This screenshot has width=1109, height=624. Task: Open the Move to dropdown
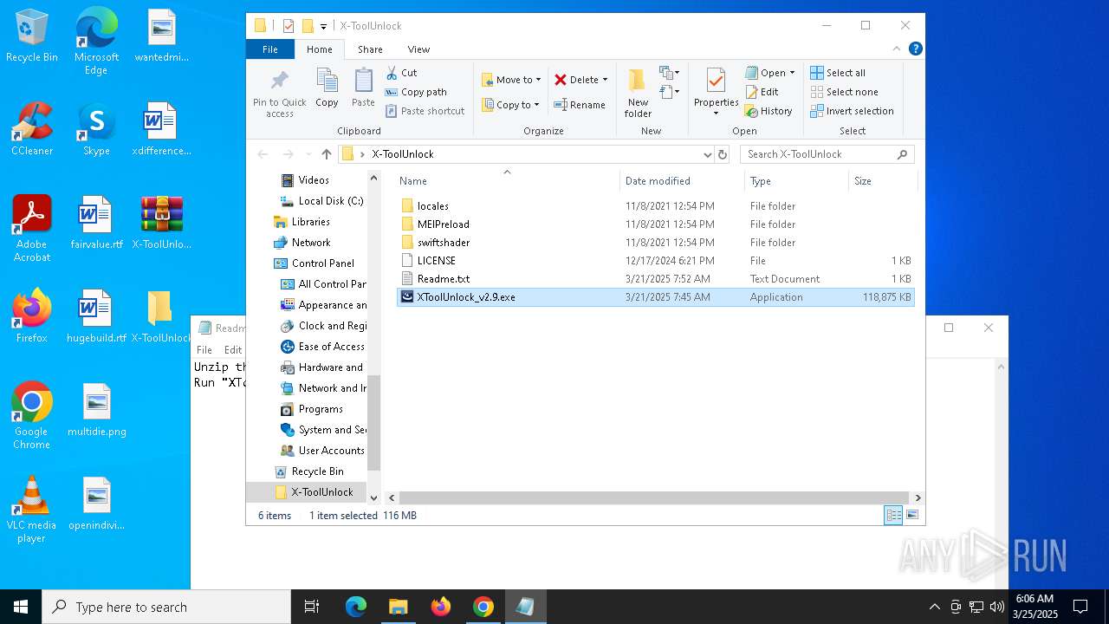pyautogui.click(x=511, y=80)
